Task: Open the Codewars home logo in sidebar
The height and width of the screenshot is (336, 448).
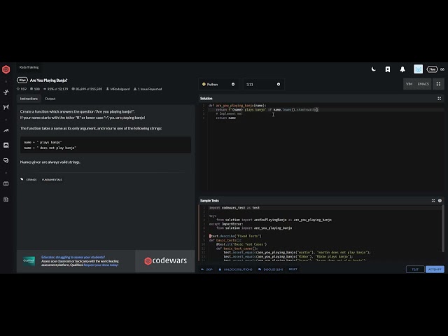Action: pos(6,69)
